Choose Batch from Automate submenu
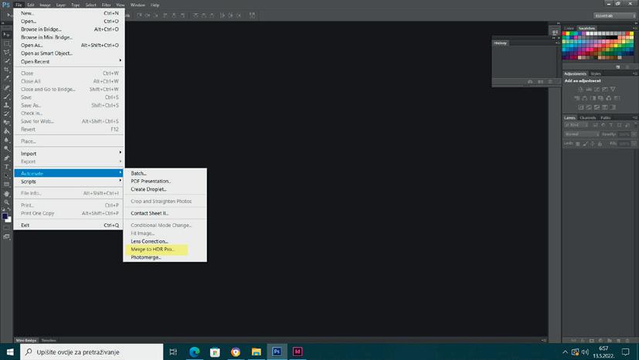The image size is (639, 360). pyautogui.click(x=165, y=174)
